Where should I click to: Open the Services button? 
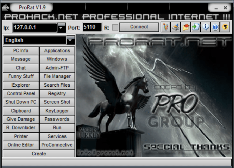(x=57, y=136)
